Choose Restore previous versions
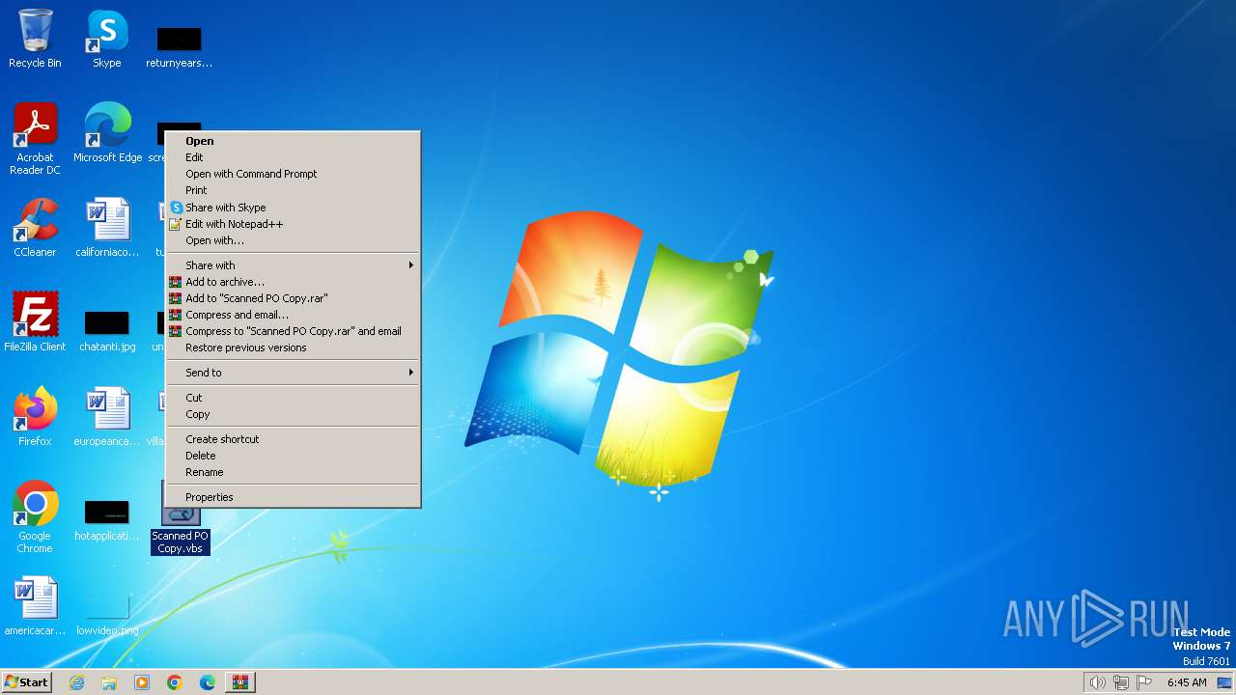Image resolution: width=1236 pixels, height=695 pixels. 294,347
